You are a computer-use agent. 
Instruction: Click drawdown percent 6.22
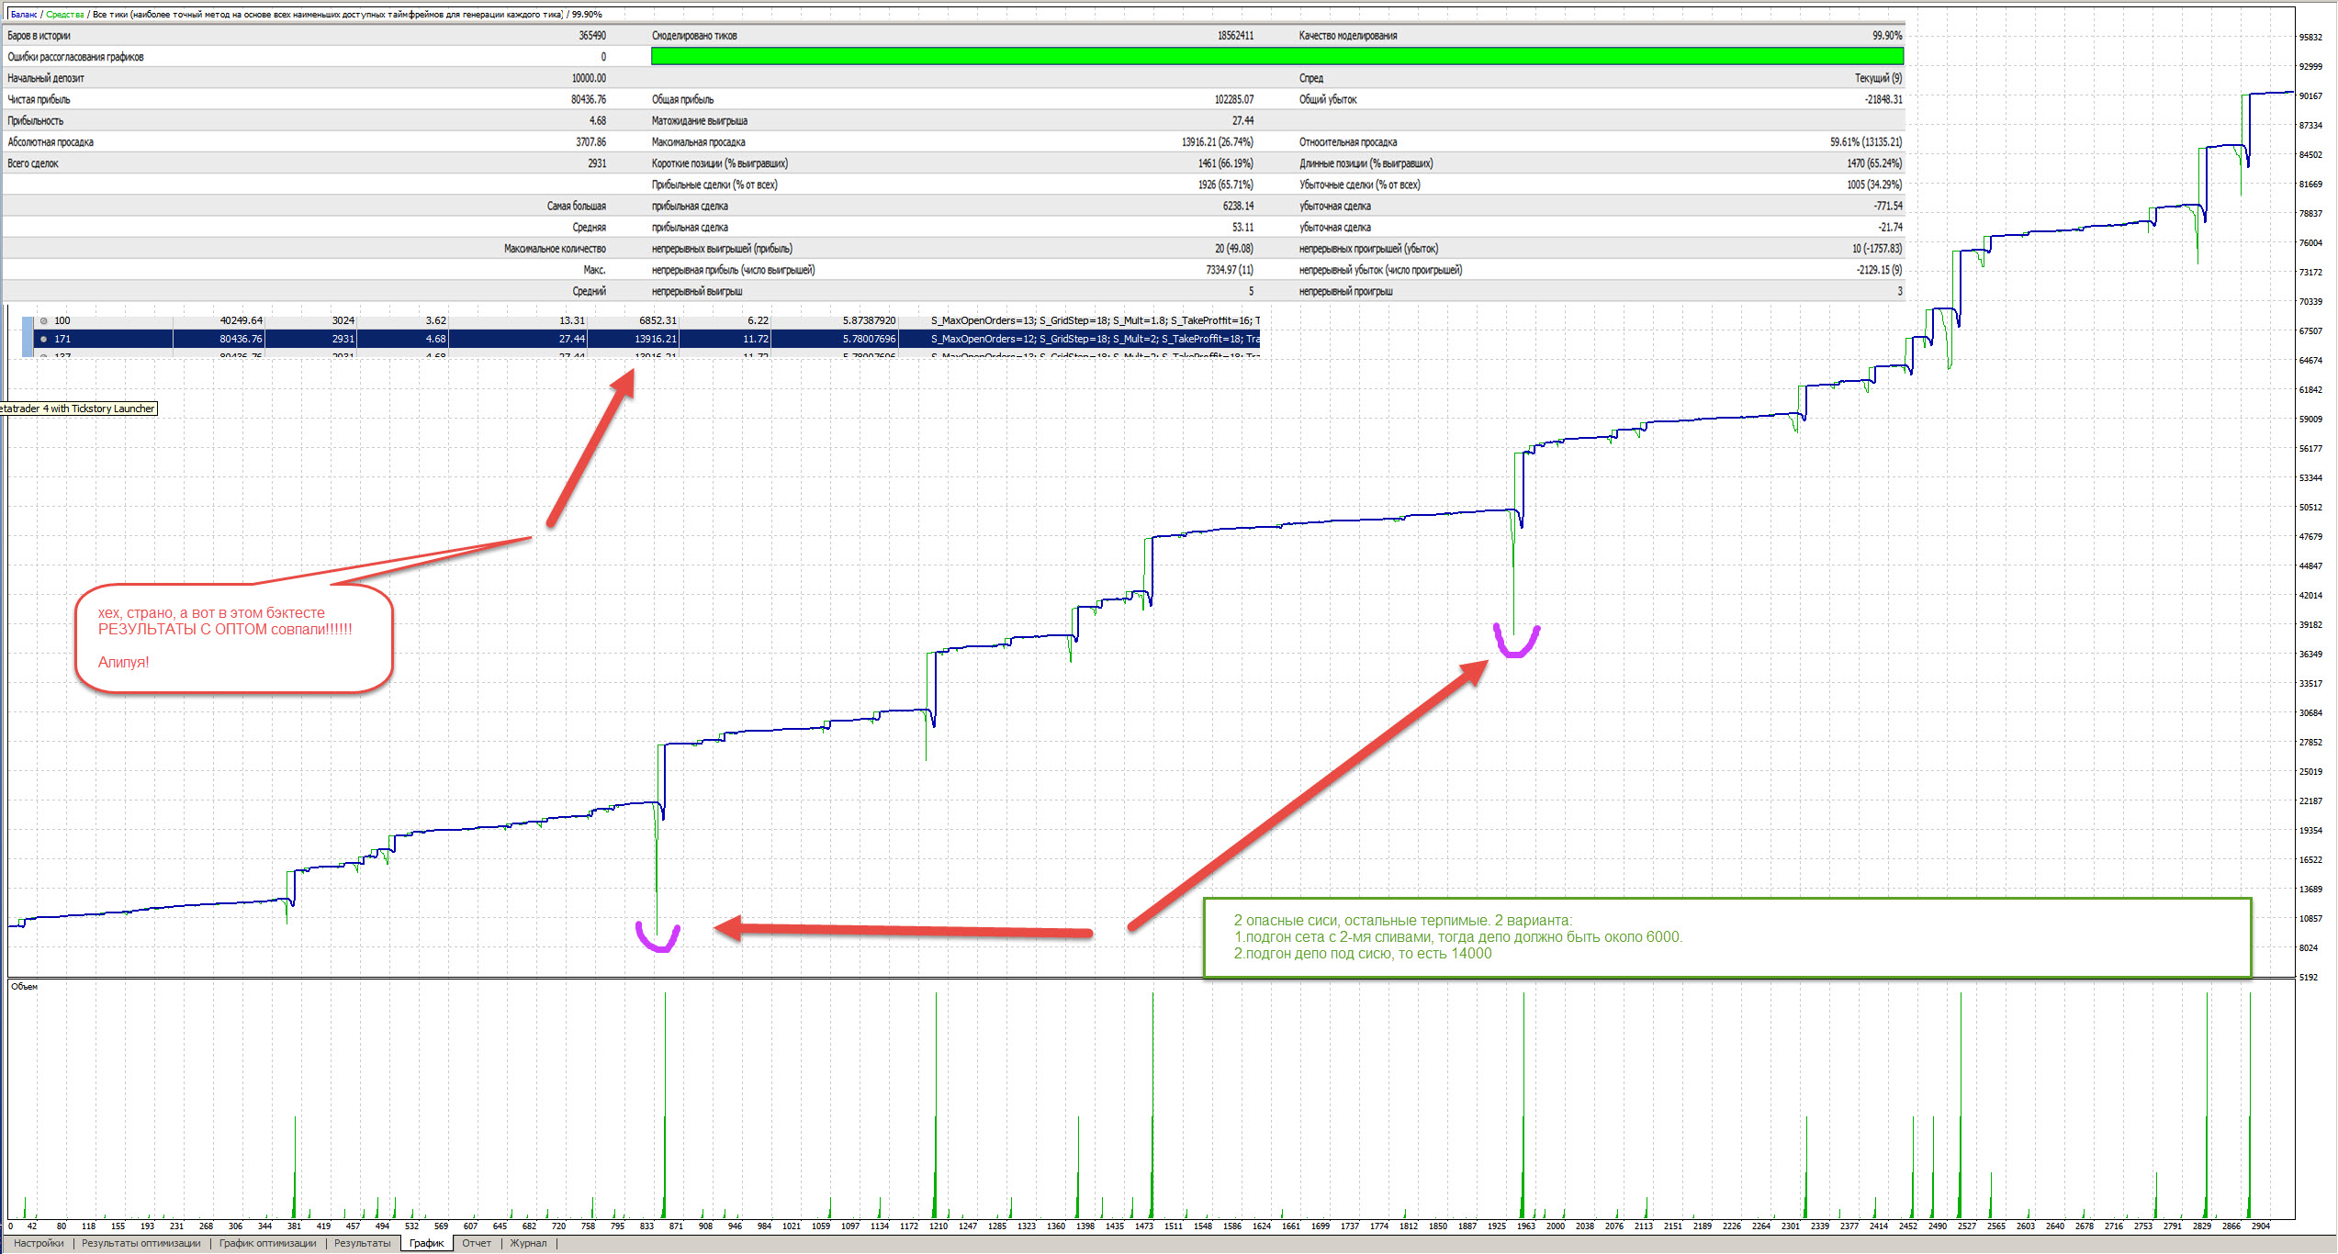coord(758,320)
